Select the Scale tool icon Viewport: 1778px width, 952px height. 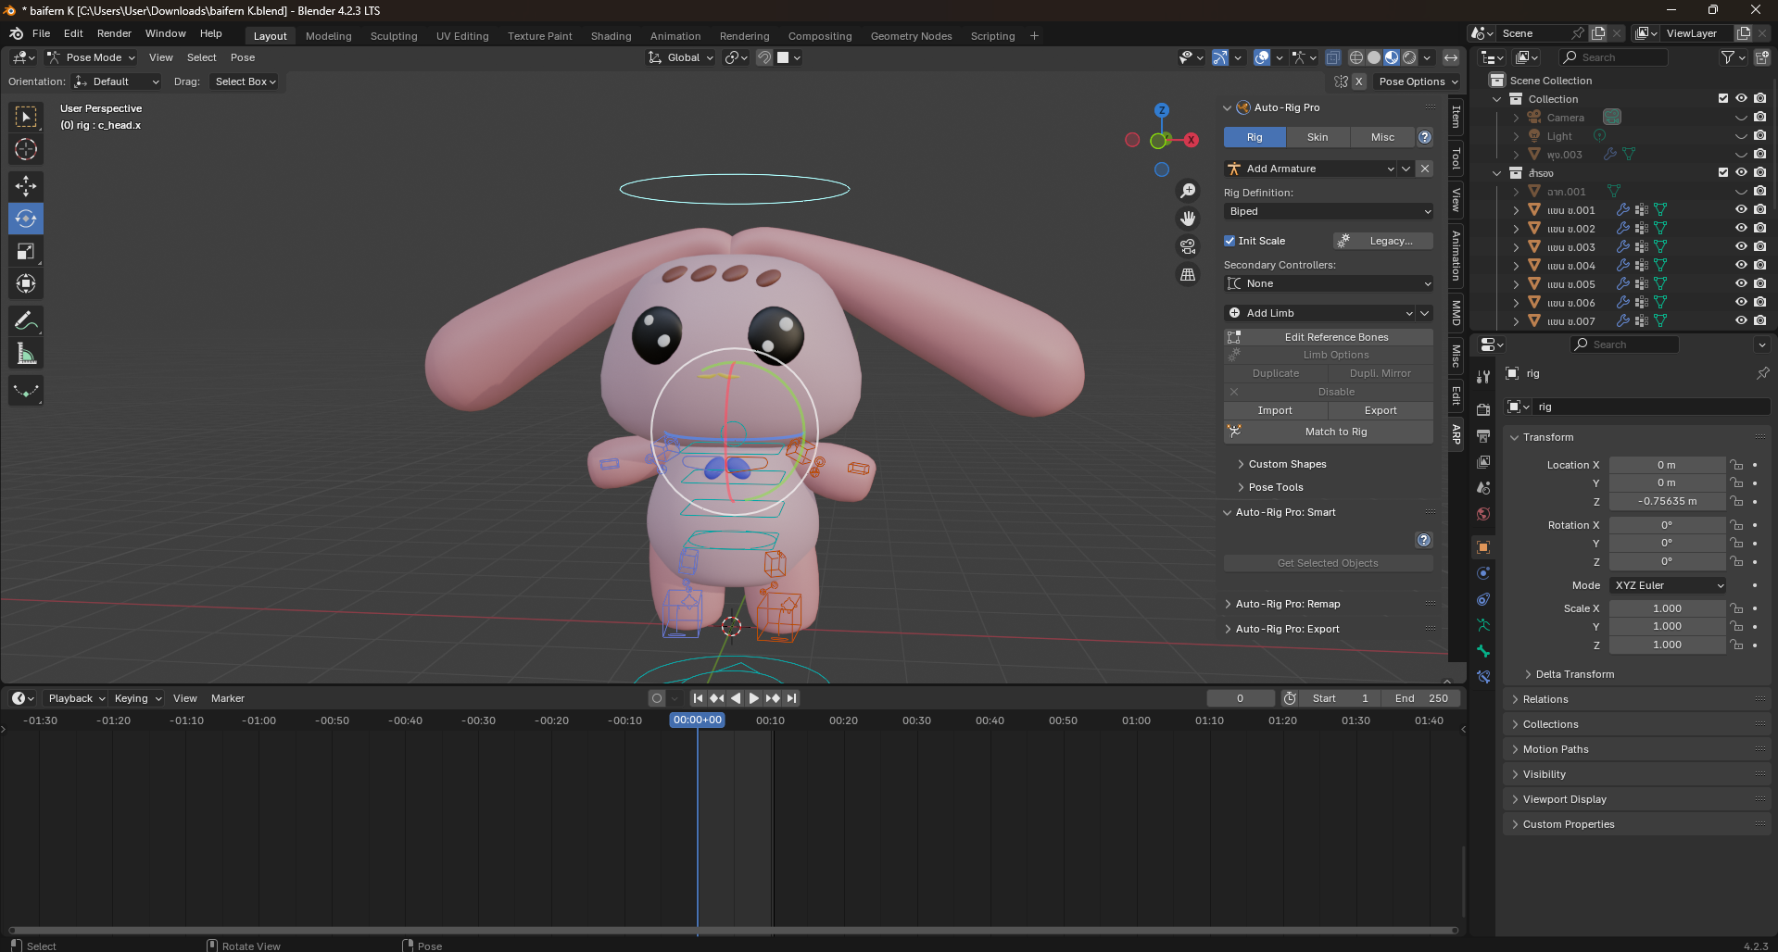(x=26, y=252)
